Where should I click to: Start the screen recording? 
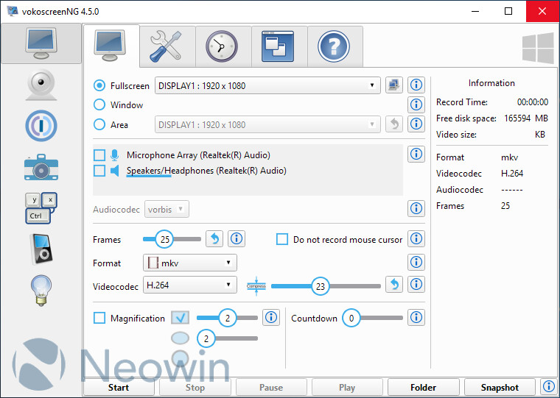[119, 387]
